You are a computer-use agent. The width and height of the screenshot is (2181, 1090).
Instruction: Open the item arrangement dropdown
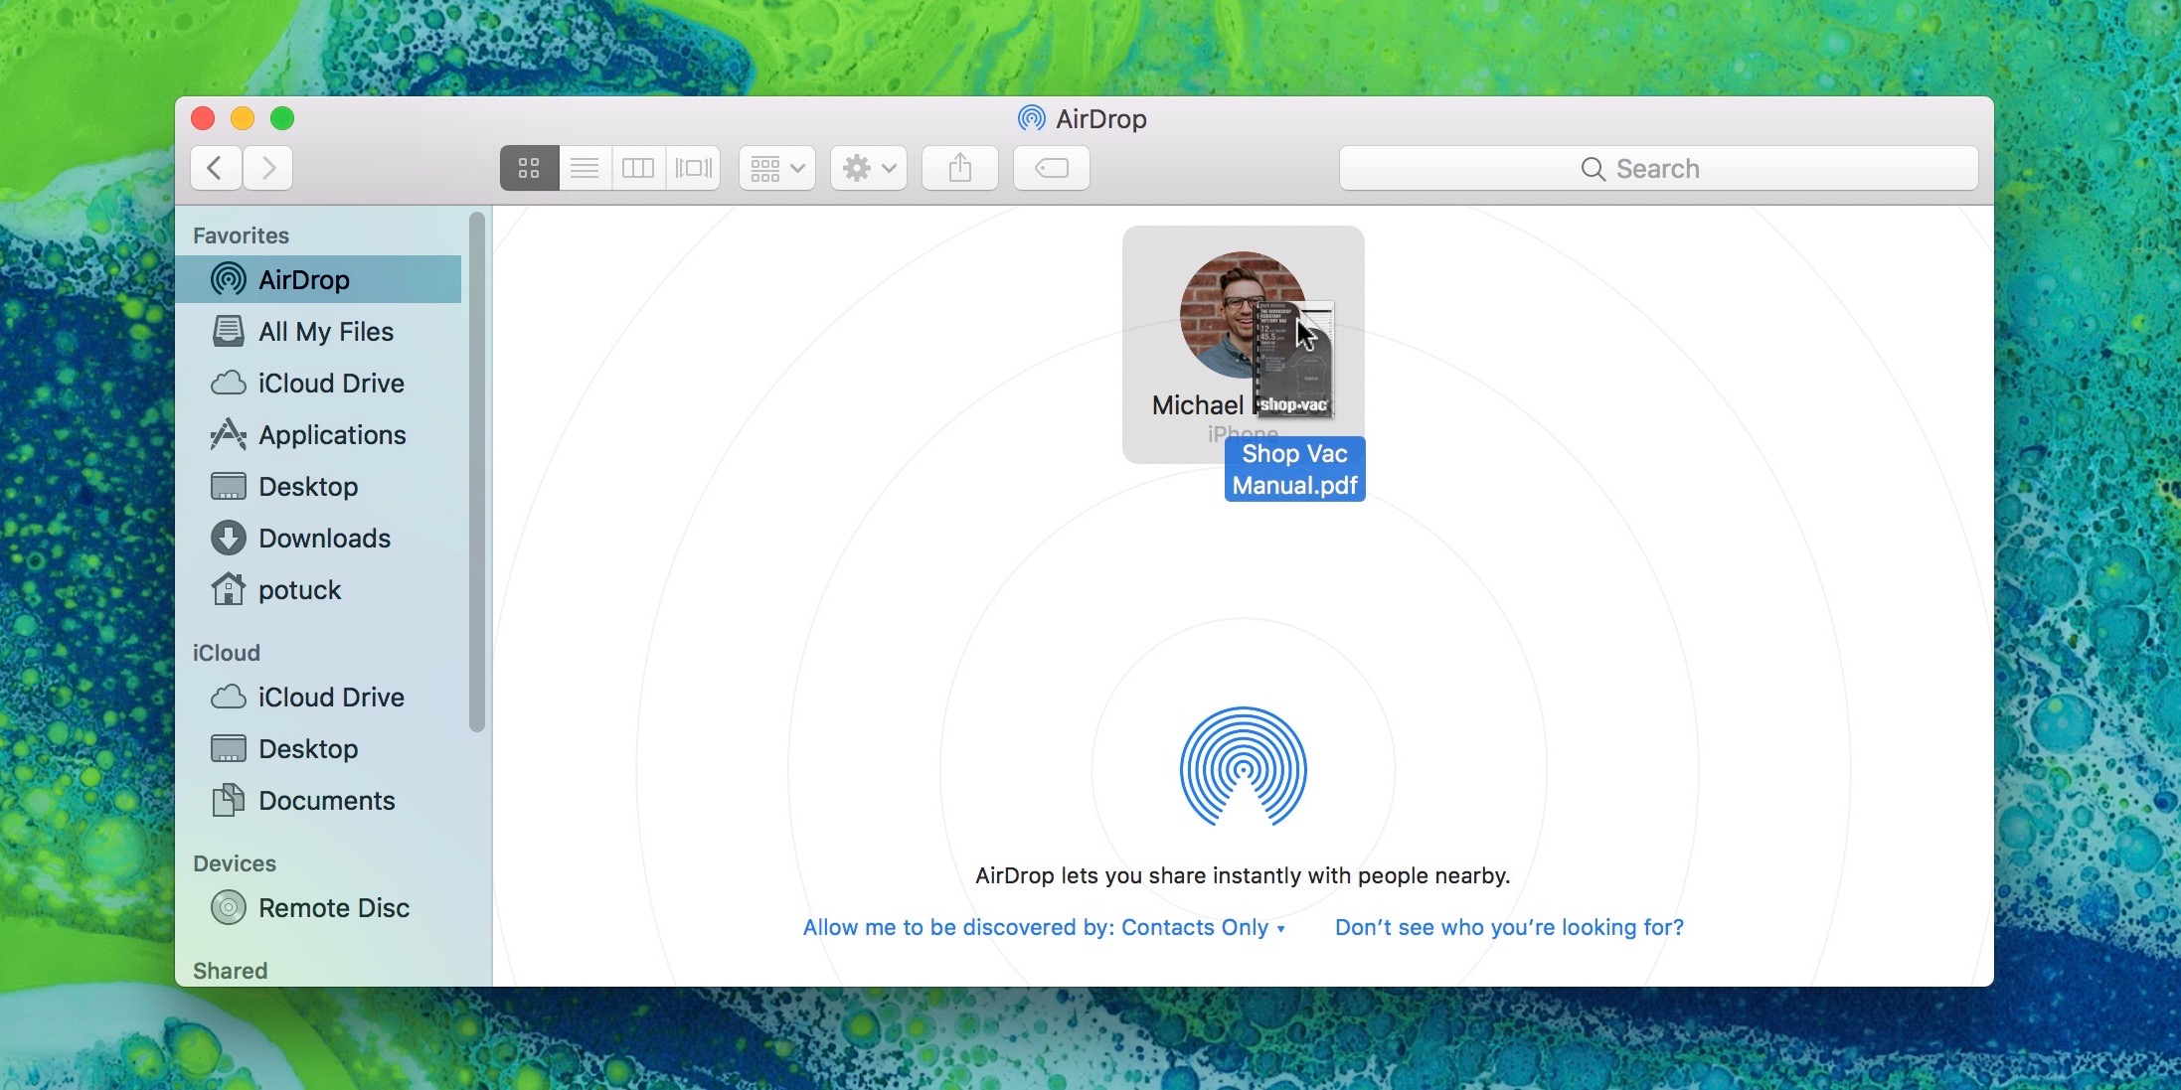point(777,168)
